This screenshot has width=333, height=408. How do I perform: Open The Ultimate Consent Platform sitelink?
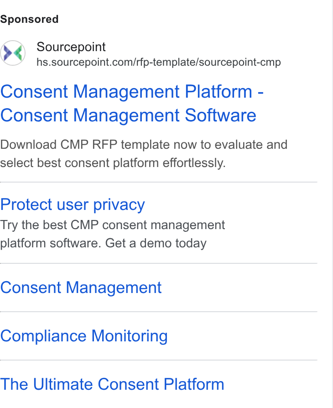pyautogui.click(x=112, y=384)
